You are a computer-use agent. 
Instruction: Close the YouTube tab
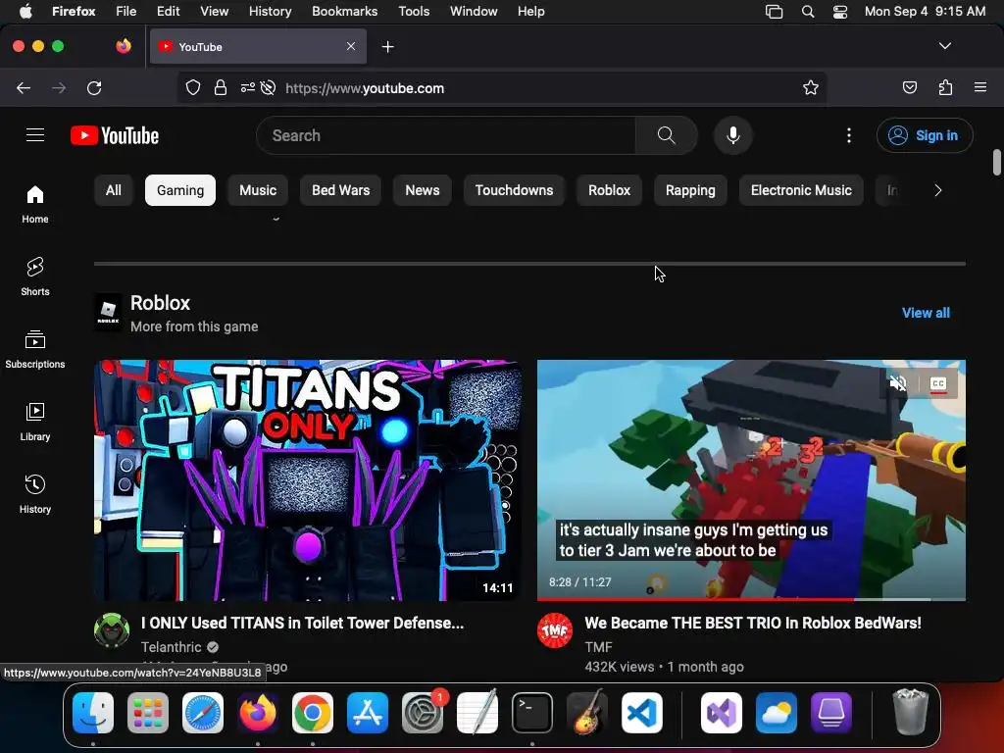click(x=351, y=46)
